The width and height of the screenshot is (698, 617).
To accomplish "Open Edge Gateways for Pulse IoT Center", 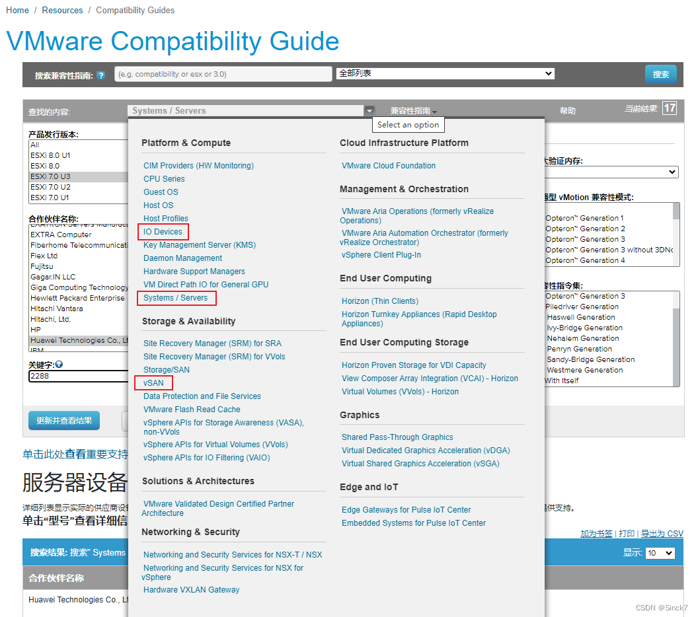I will (406, 510).
